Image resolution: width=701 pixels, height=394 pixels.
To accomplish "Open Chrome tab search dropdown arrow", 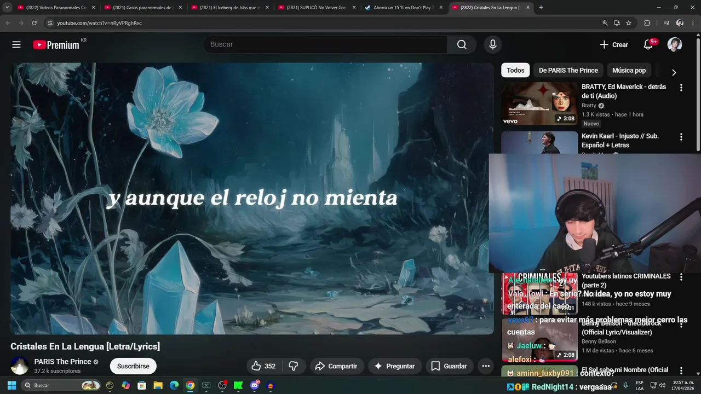I will click(7, 8).
